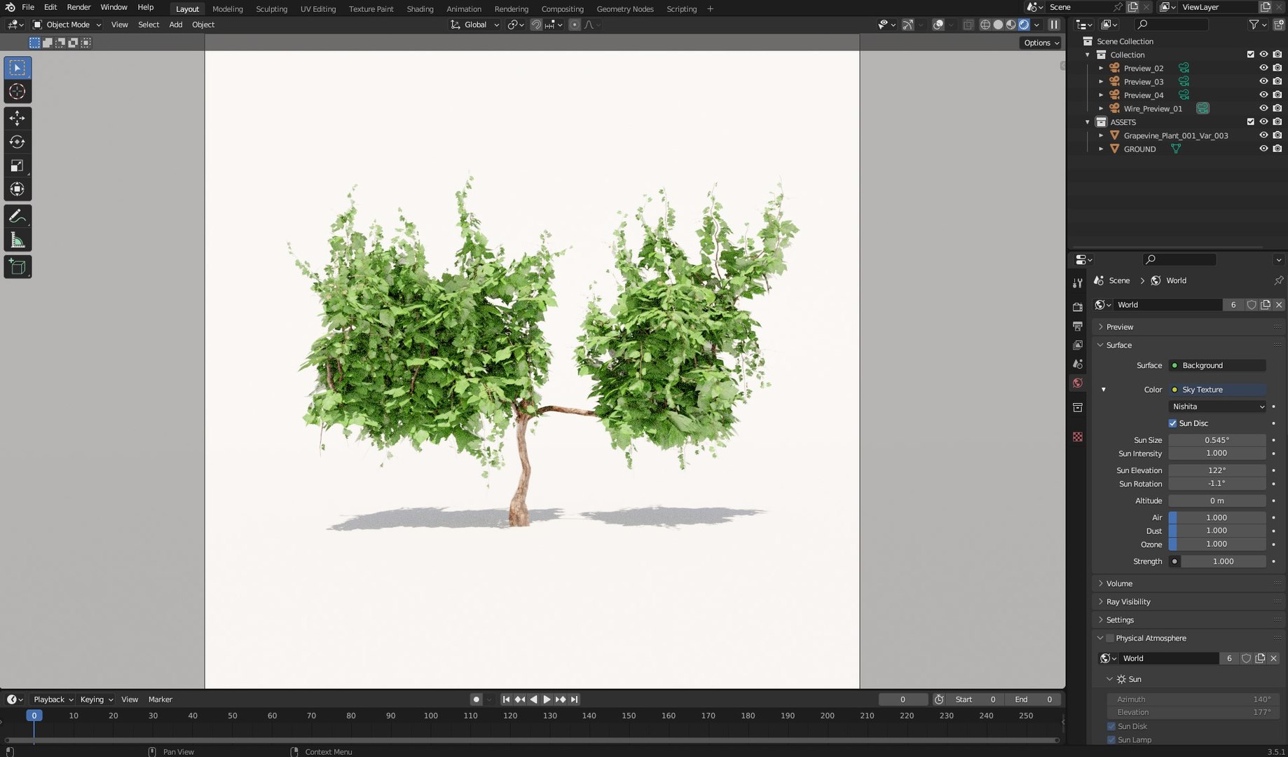Toggle auto keying record button
This screenshot has height=757, width=1288.
tap(477, 700)
